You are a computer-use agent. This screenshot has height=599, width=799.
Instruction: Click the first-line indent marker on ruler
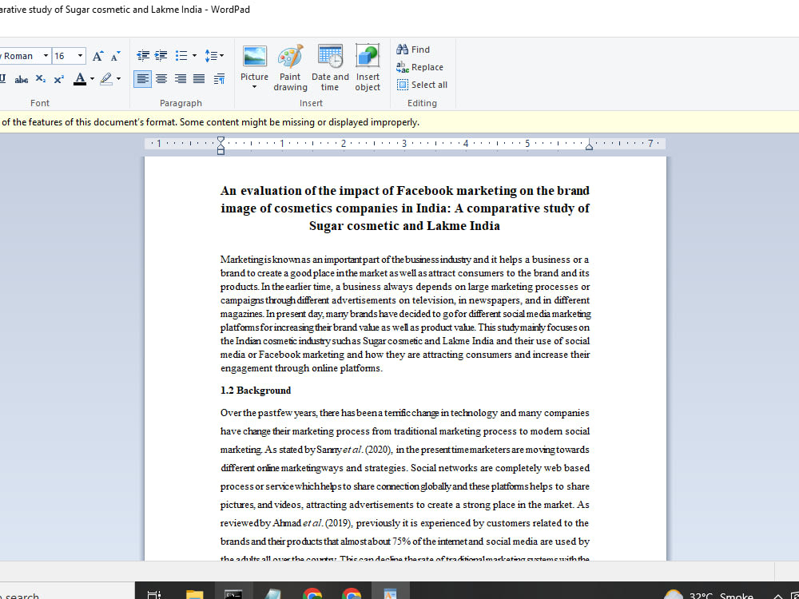point(221,140)
